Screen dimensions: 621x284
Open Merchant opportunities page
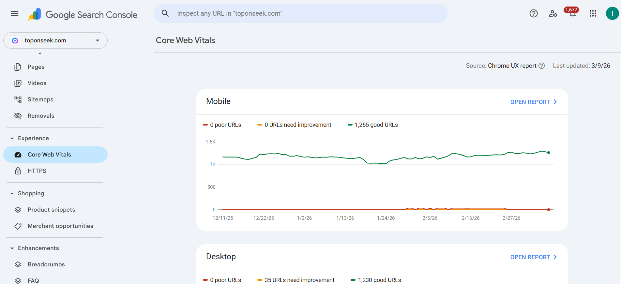55,226
